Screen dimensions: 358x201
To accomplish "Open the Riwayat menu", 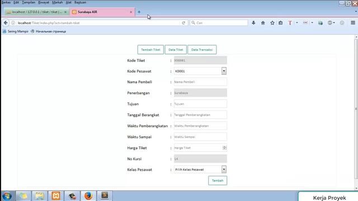I will pos(44,2).
